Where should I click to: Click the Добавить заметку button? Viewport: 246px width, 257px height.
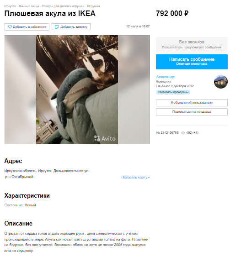tap(71, 27)
